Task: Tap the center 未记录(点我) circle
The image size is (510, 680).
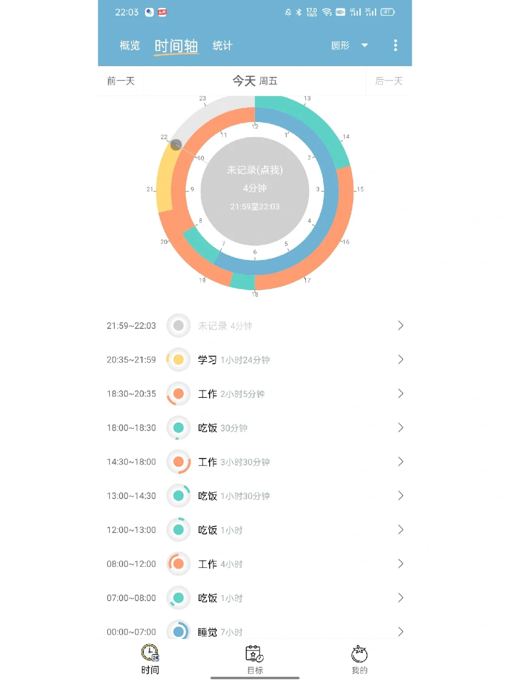Action: [255, 191]
